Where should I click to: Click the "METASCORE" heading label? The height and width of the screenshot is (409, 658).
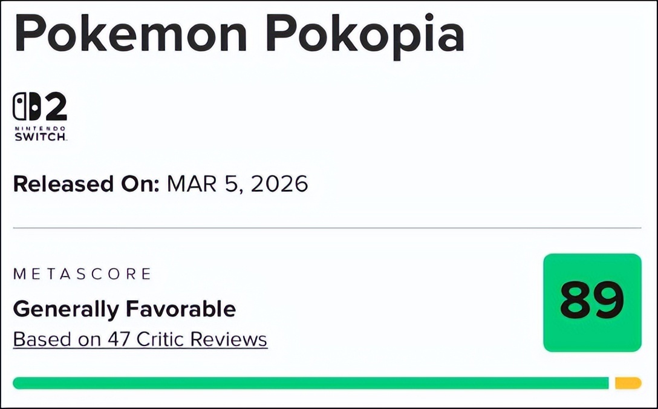point(82,274)
